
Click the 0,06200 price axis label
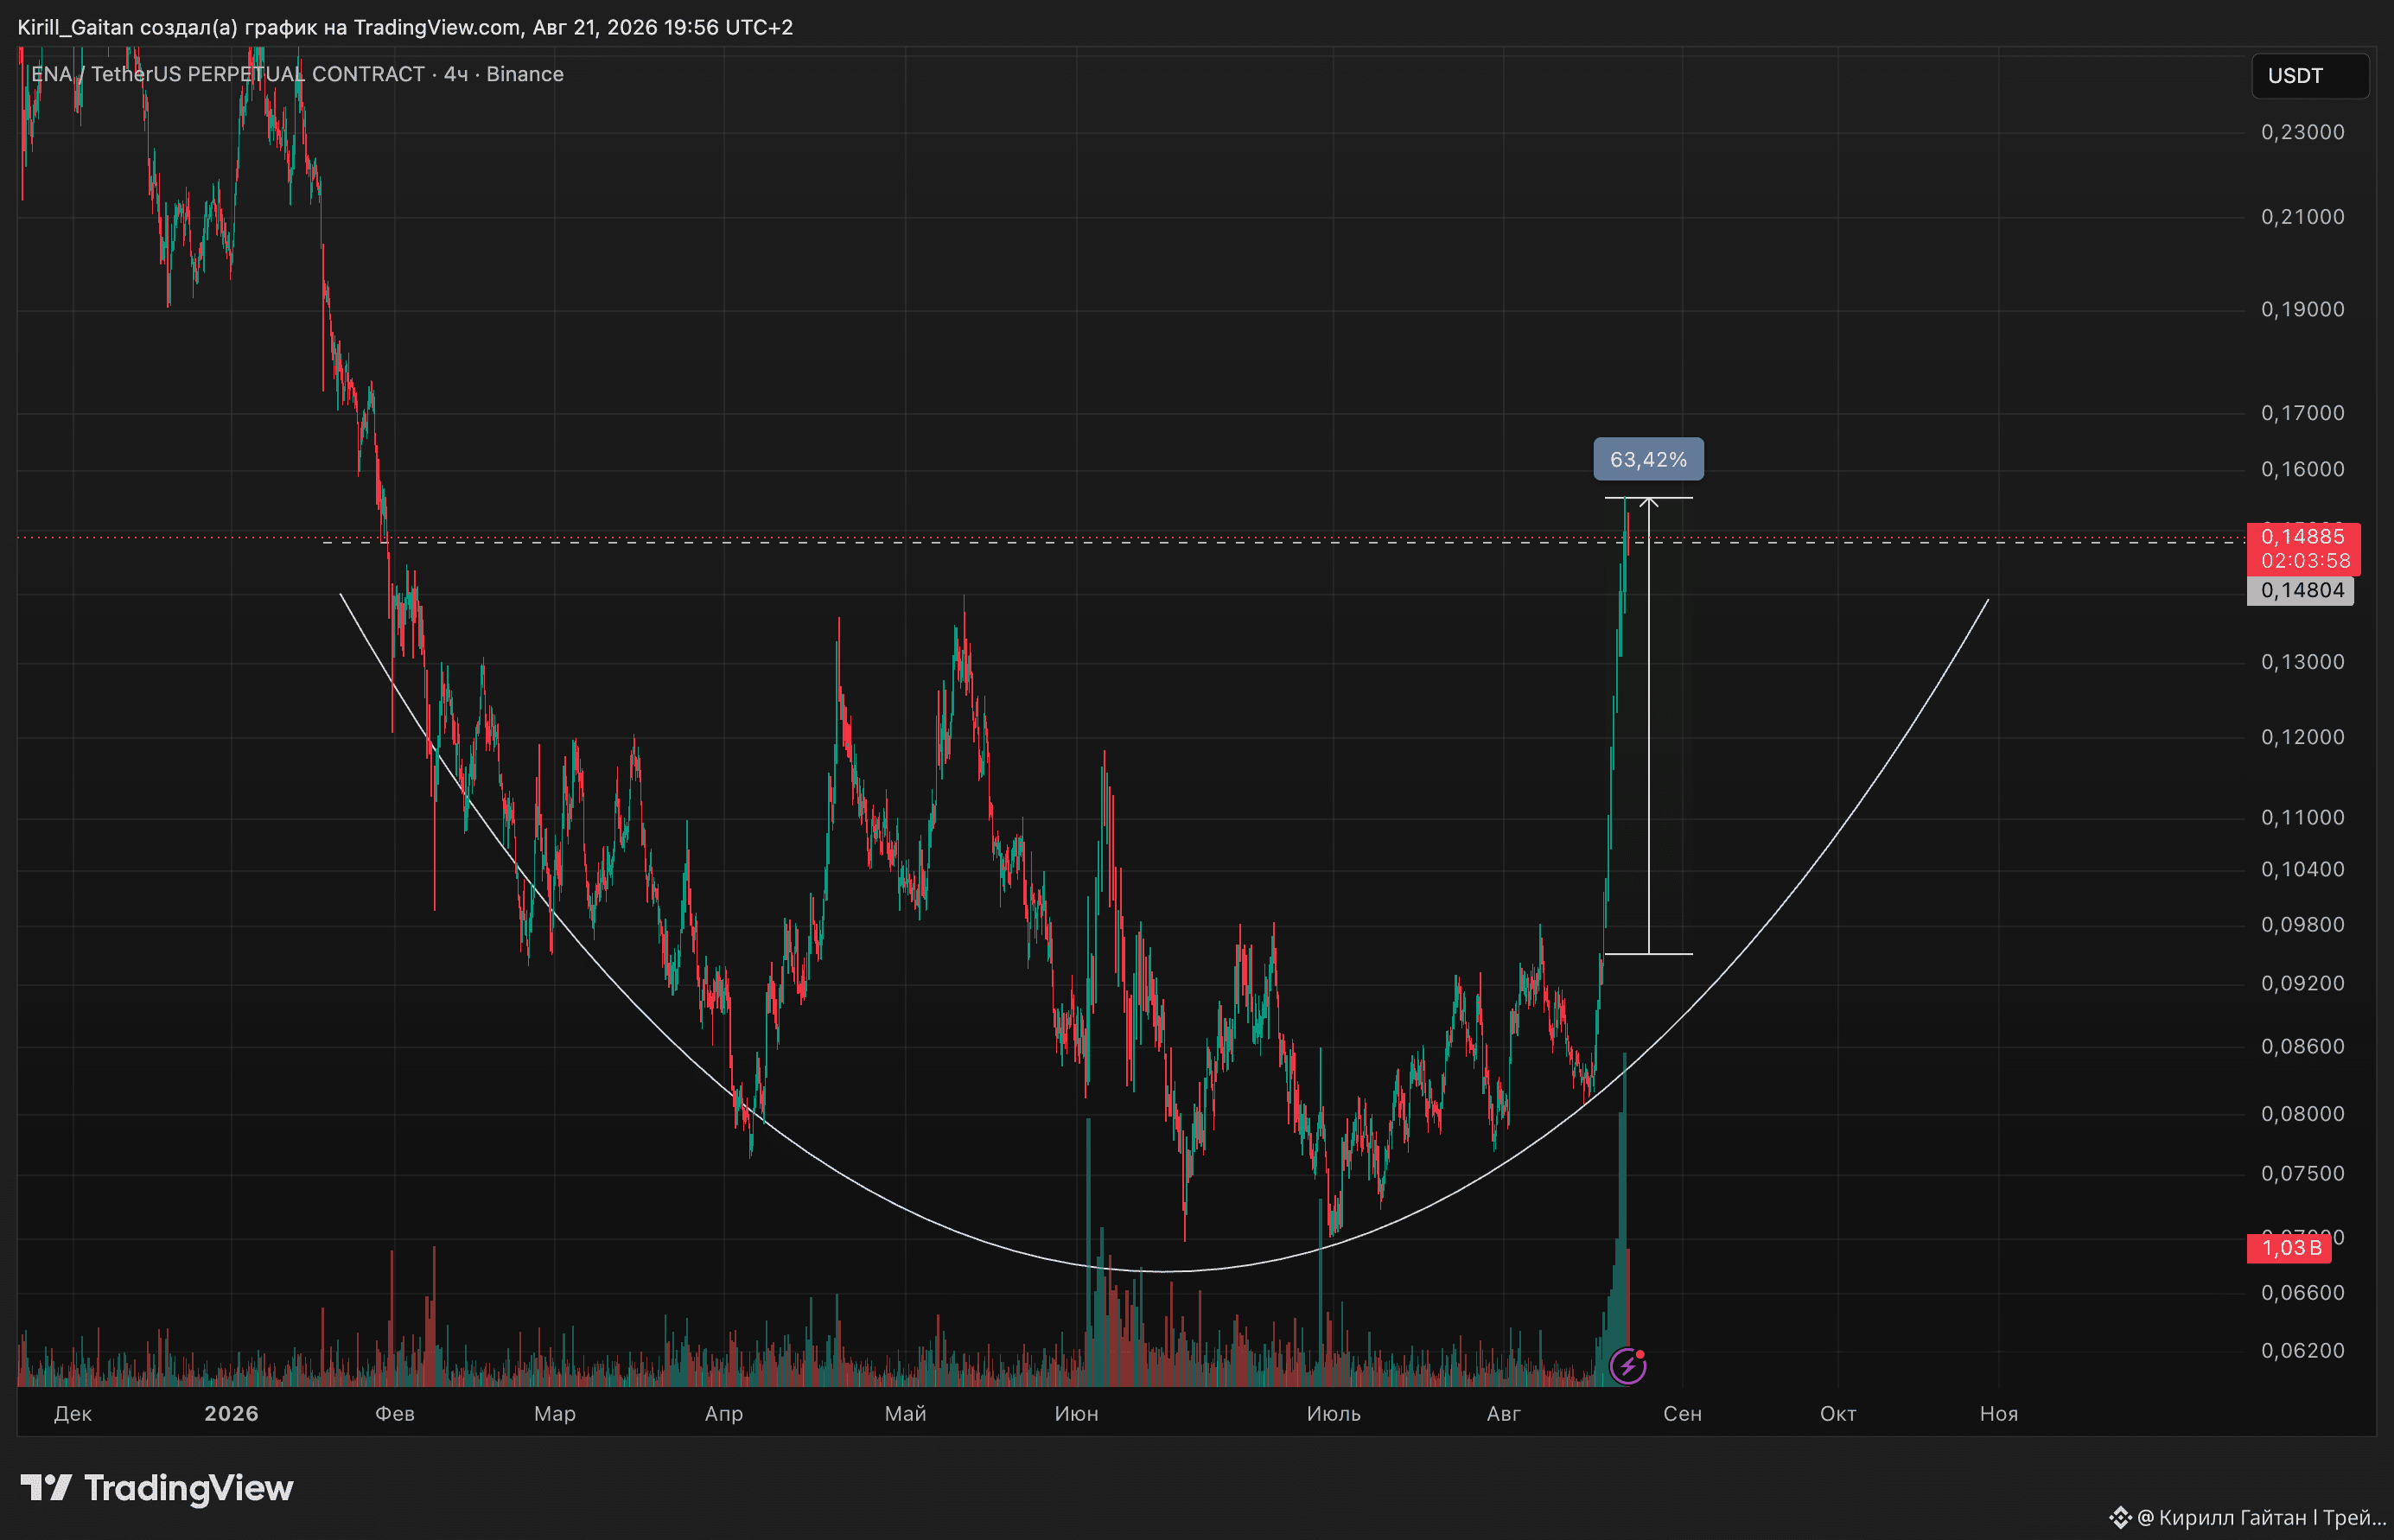pos(2303,1350)
